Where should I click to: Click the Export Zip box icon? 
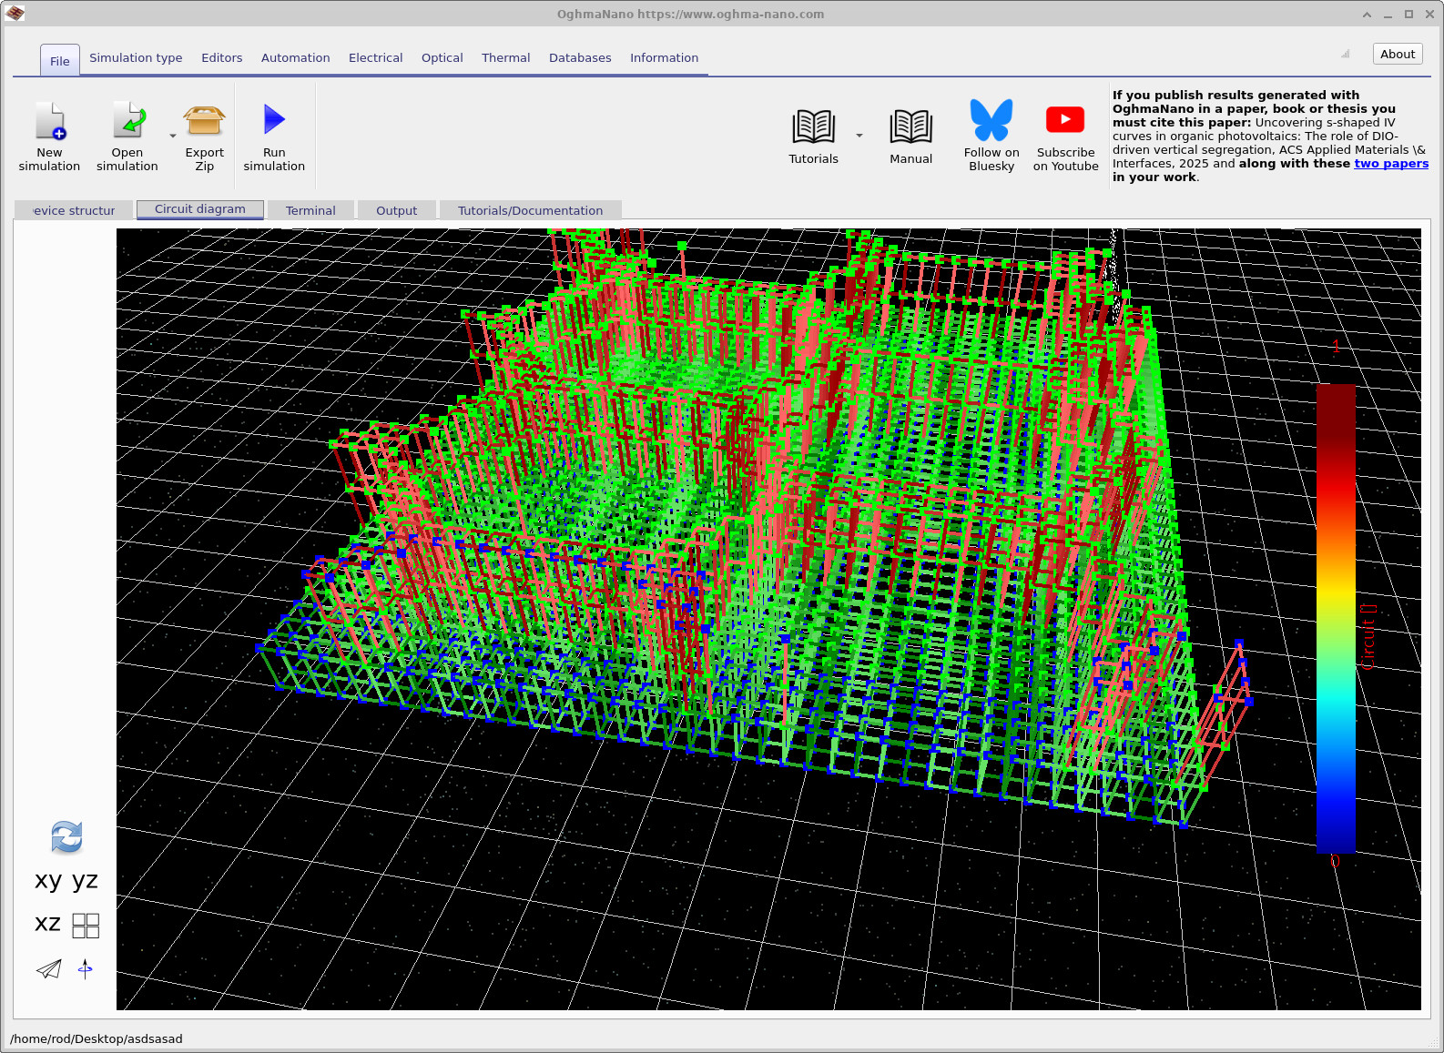click(x=204, y=121)
